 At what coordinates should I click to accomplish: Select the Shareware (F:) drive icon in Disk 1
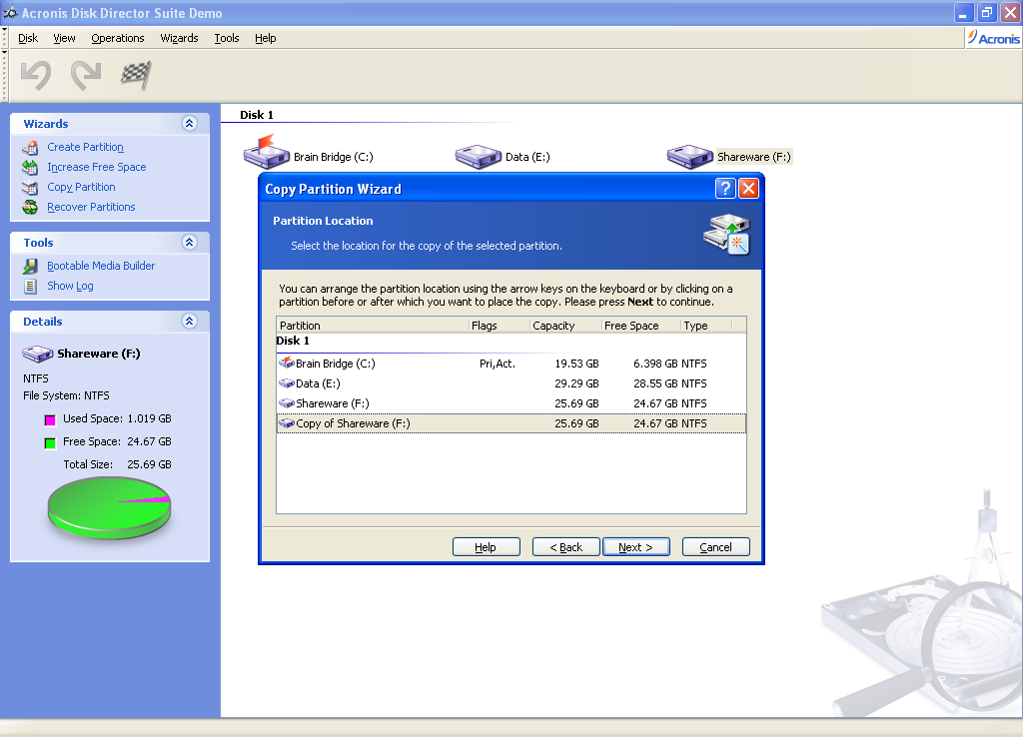pos(689,157)
